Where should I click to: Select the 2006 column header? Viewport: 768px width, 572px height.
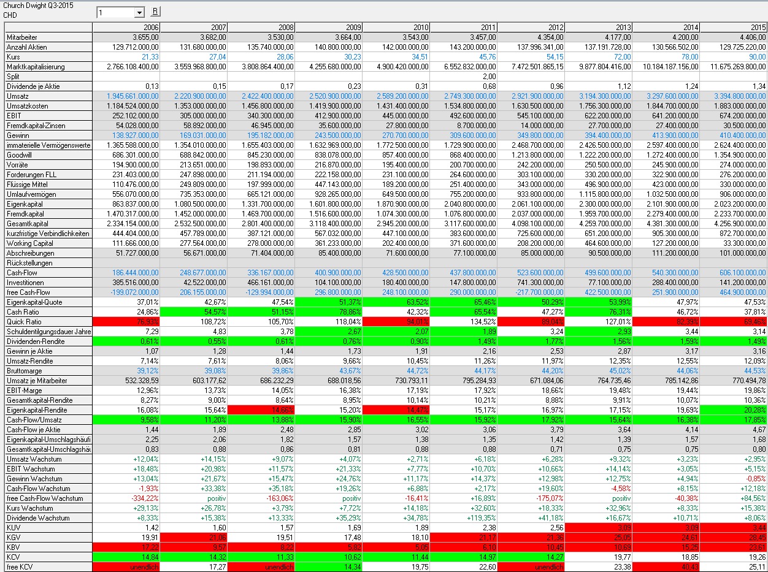(126, 28)
